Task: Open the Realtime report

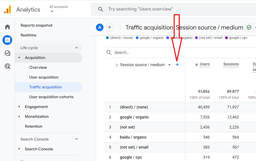Action: [x=28, y=35]
